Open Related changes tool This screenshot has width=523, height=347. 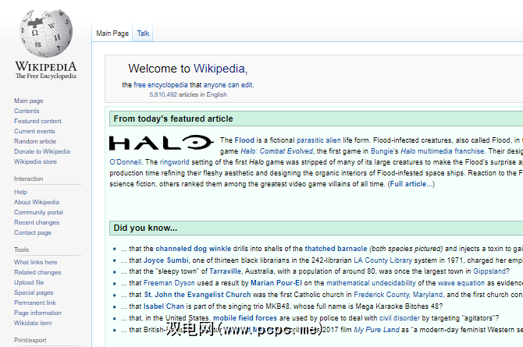tap(37, 272)
